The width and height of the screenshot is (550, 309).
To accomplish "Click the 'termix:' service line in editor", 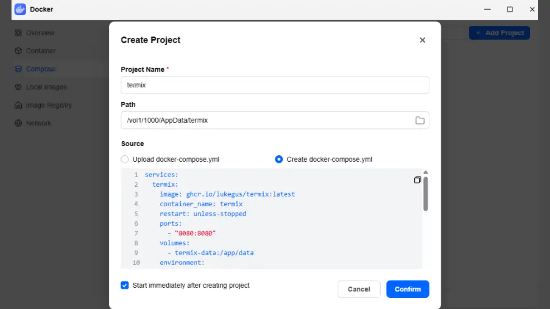I will 165,184.
